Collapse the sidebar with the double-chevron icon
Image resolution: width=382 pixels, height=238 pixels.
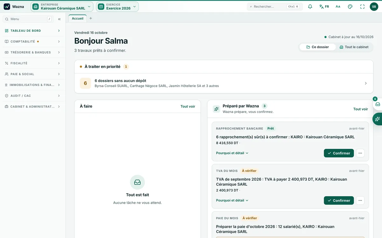[59, 19]
